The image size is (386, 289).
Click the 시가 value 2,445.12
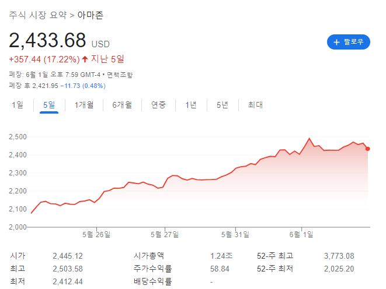coord(68,256)
